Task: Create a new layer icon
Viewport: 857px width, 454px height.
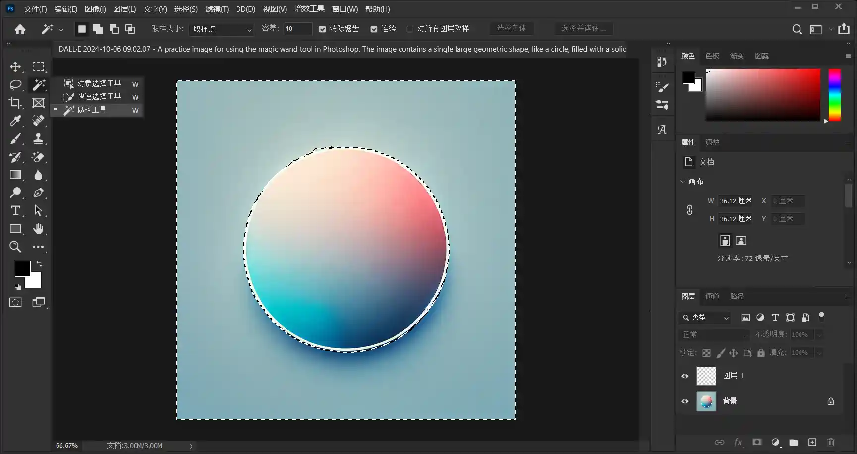Action: click(x=812, y=442)
